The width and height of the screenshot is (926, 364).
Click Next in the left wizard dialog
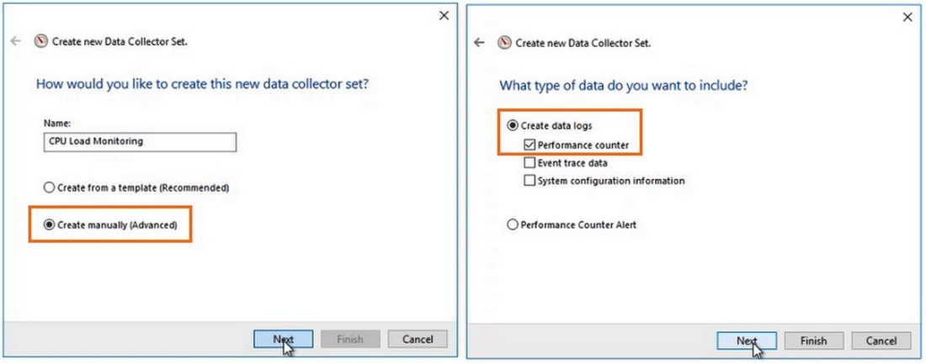tap(284, 340)
